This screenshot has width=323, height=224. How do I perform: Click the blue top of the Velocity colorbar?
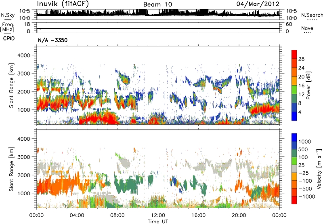(x=294, y=137)
